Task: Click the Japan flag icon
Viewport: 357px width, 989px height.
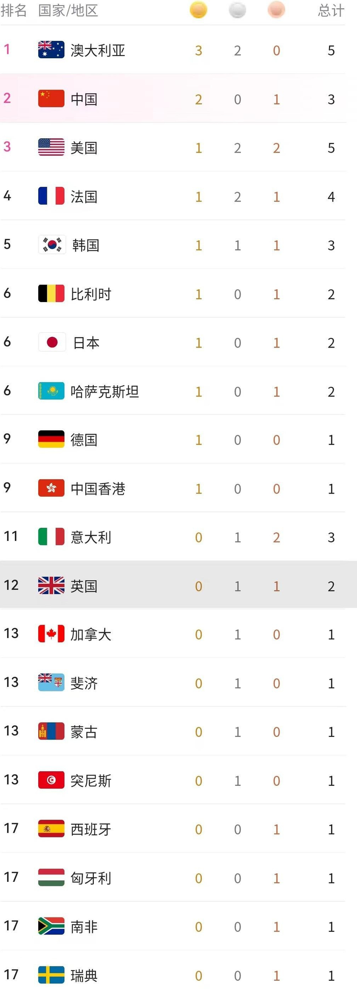Action: tap(50, 341)
